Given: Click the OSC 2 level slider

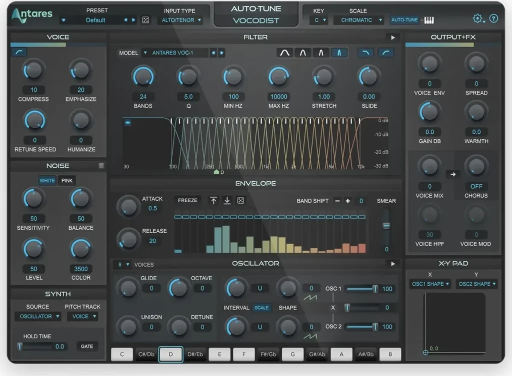Looking at the screenshot, I should tap(362, 327).
